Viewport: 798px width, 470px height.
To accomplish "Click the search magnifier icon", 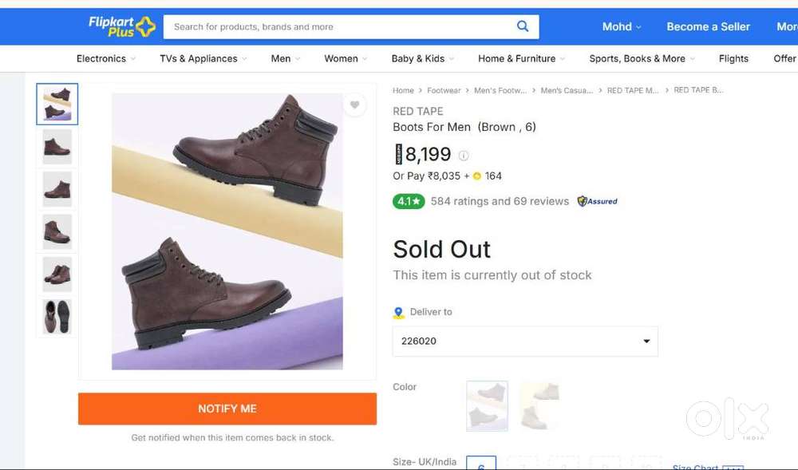I will point(523,26).
